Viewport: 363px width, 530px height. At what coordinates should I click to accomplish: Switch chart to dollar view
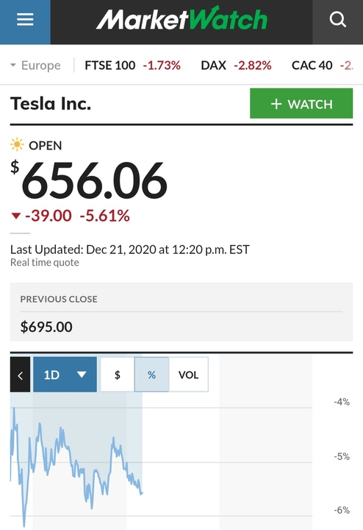pyautogui.click(x=118, y=375)
